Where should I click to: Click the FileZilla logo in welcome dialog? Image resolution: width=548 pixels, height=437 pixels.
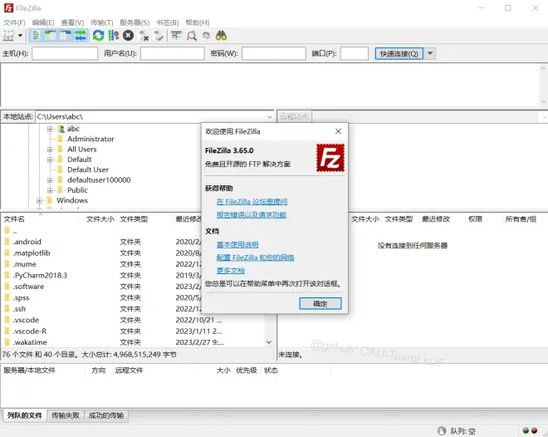(330, 158)
